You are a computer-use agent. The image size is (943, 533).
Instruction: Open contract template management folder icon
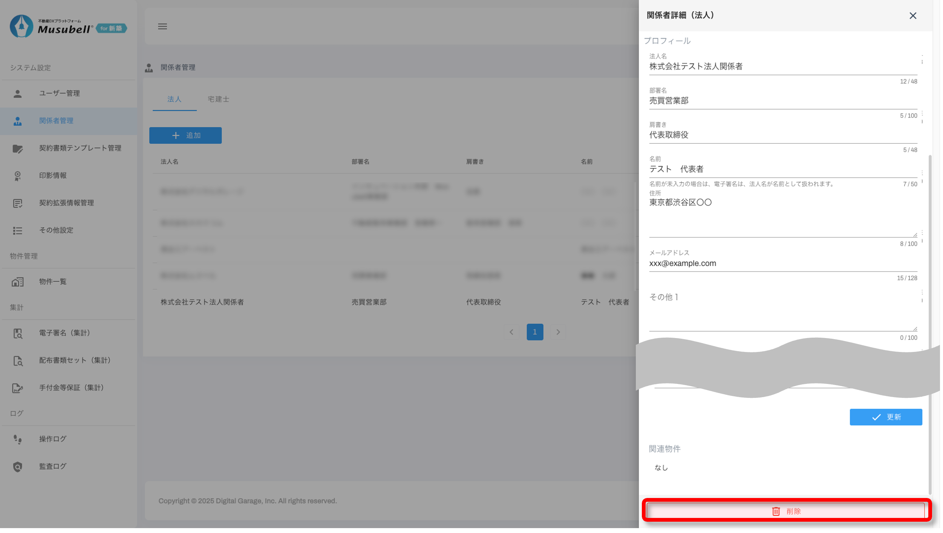[17, 148]
